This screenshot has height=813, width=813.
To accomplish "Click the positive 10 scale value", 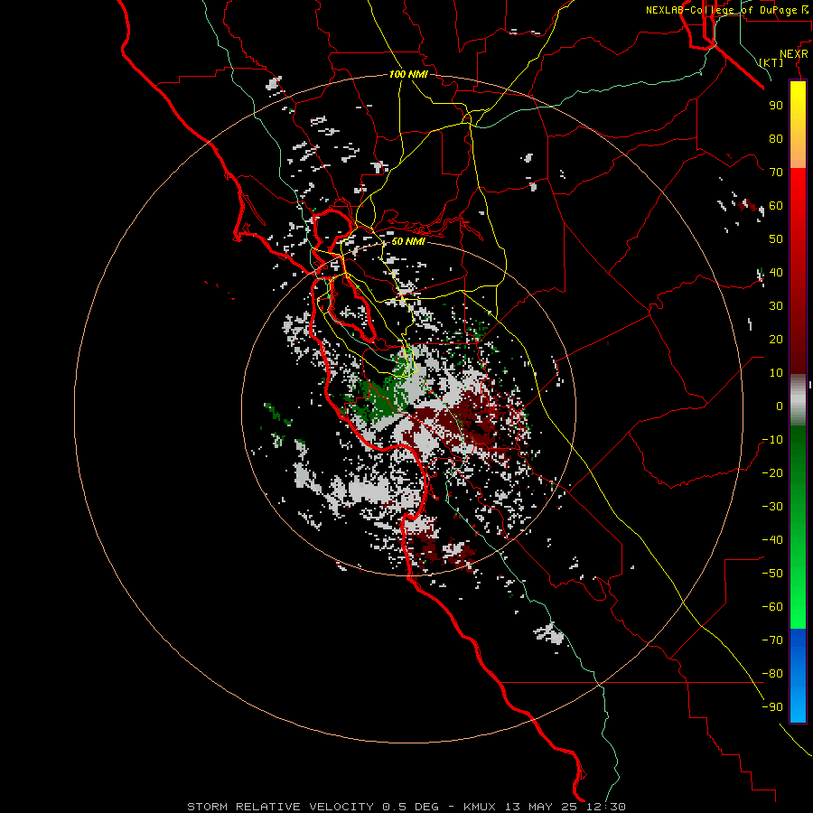I will [x=776, y=373].
